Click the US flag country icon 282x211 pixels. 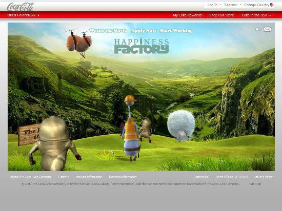coord(272,5)
